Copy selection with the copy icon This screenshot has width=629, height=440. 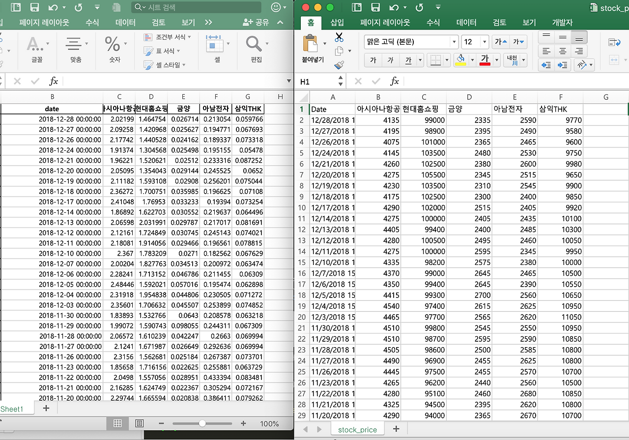(339, 51)
